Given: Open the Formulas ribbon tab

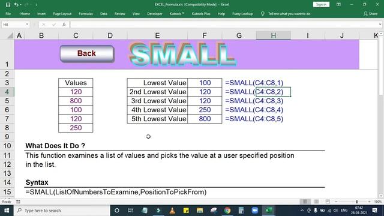Looking at the screenshot, I should (x=86, y=14).
